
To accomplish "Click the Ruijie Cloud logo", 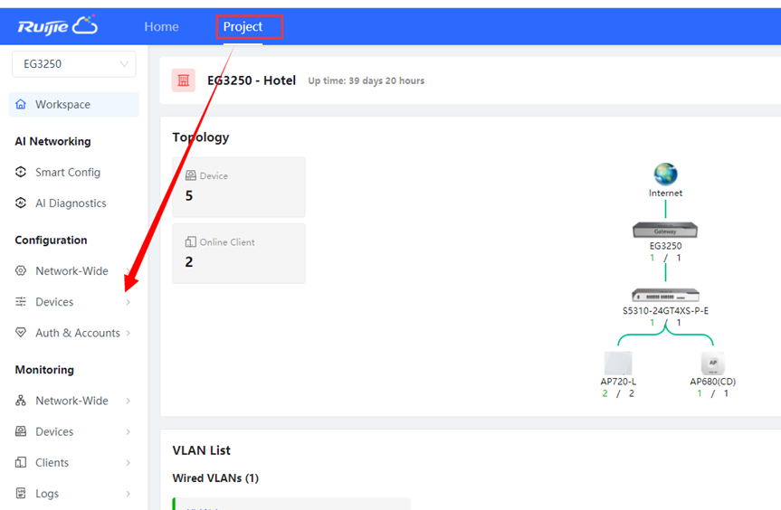I will point(58,26).
